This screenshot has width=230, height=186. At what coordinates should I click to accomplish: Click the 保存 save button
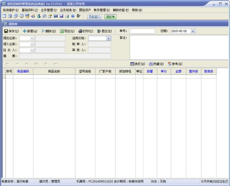pyautogui.click(x=11, y=31)
